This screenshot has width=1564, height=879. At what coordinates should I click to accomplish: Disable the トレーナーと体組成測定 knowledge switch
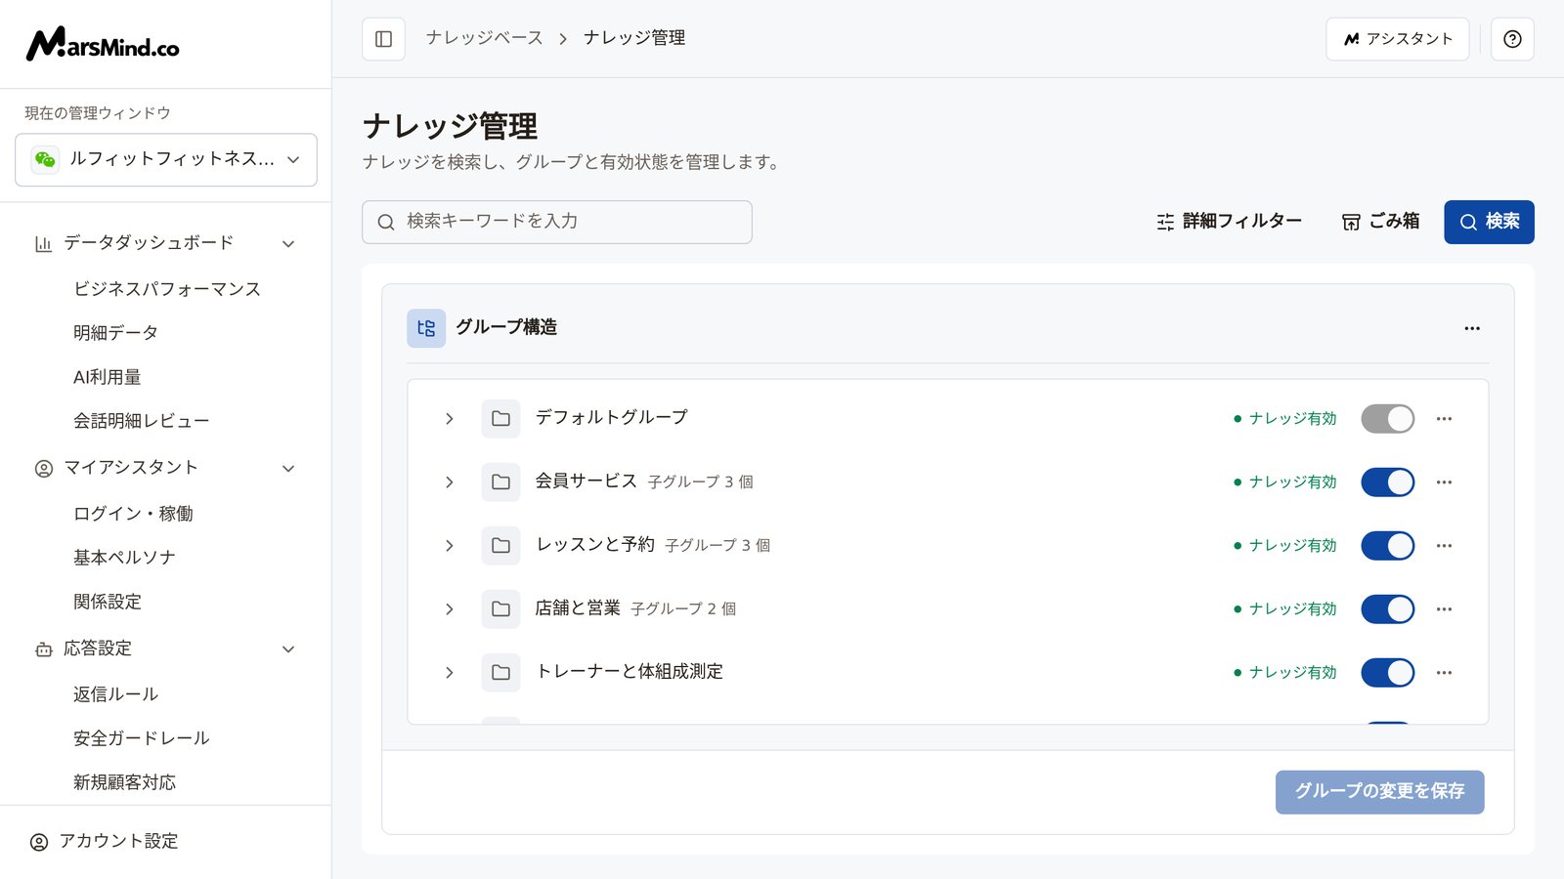tap(1387, 673)
